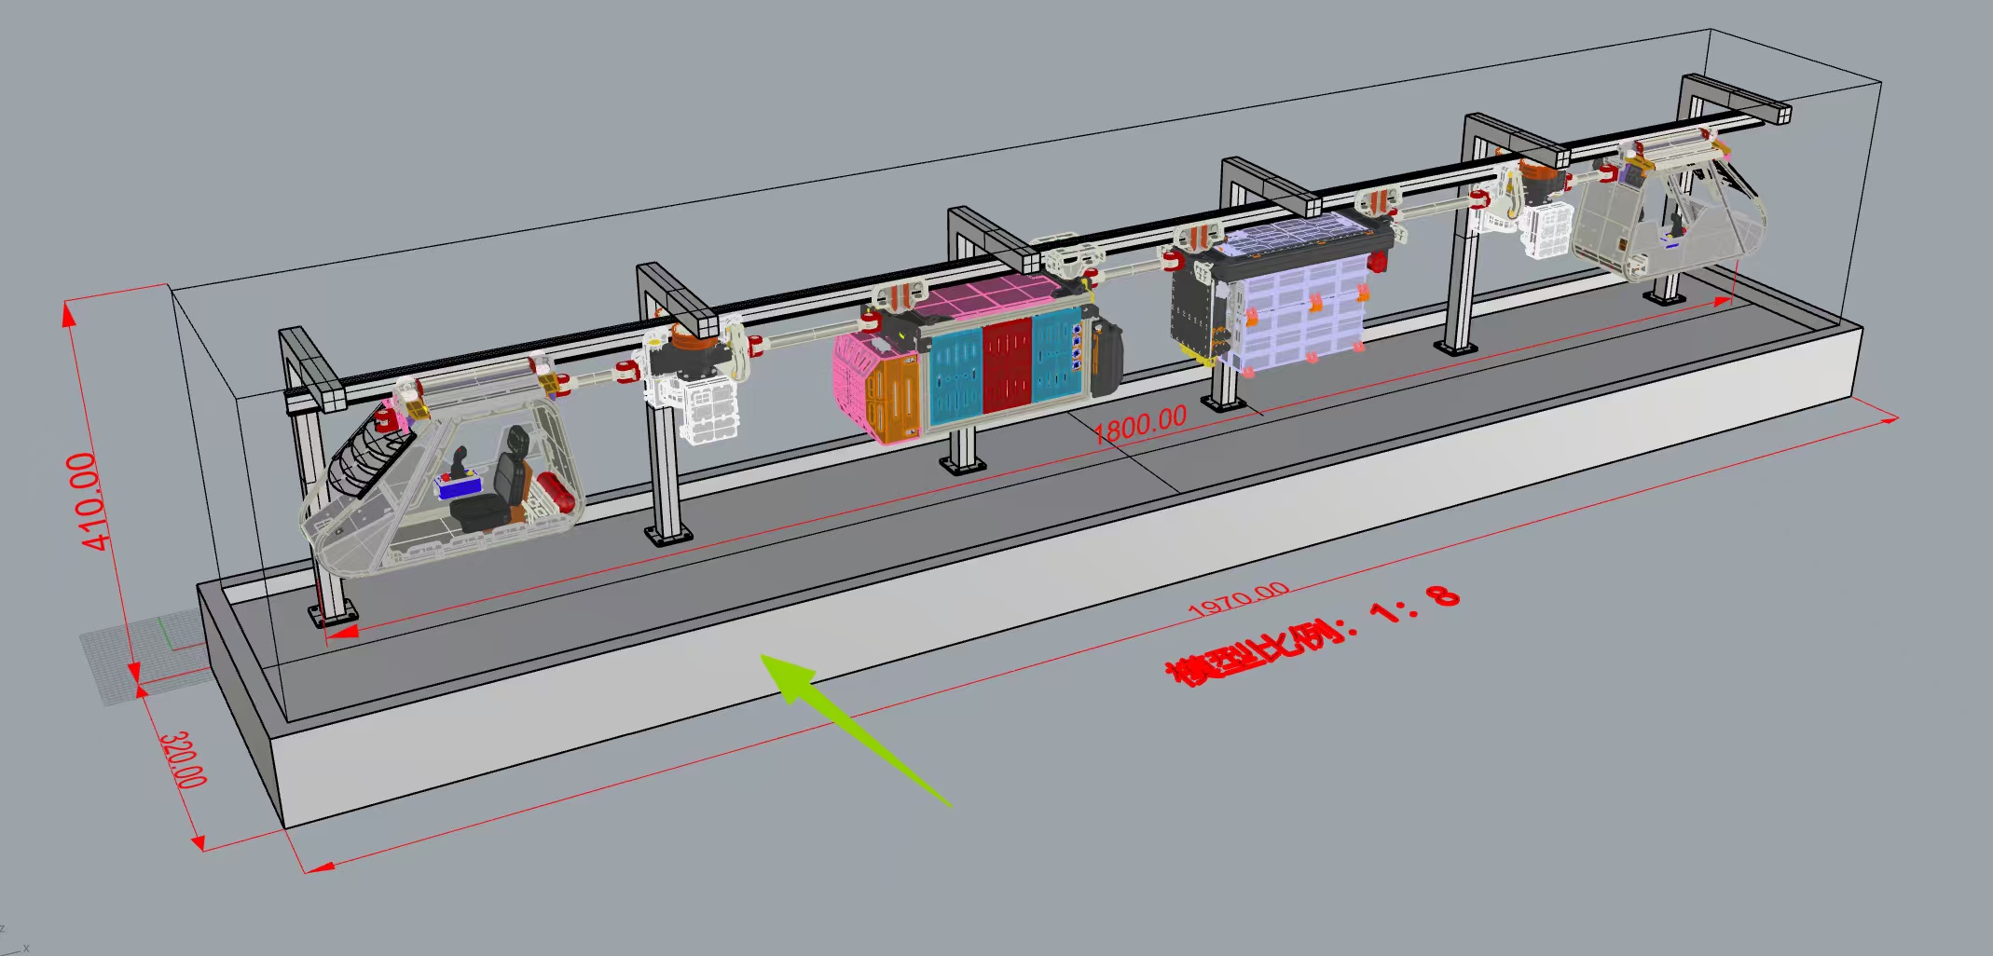This screenshot has width=1993, height=956.
Task: Select the 320.00 width dimension text
Action: 183,760
